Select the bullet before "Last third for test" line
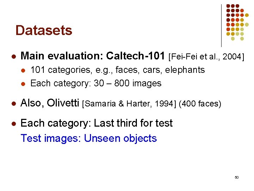Viewport: 254px width, 191px height. click(x=13, y=124)
